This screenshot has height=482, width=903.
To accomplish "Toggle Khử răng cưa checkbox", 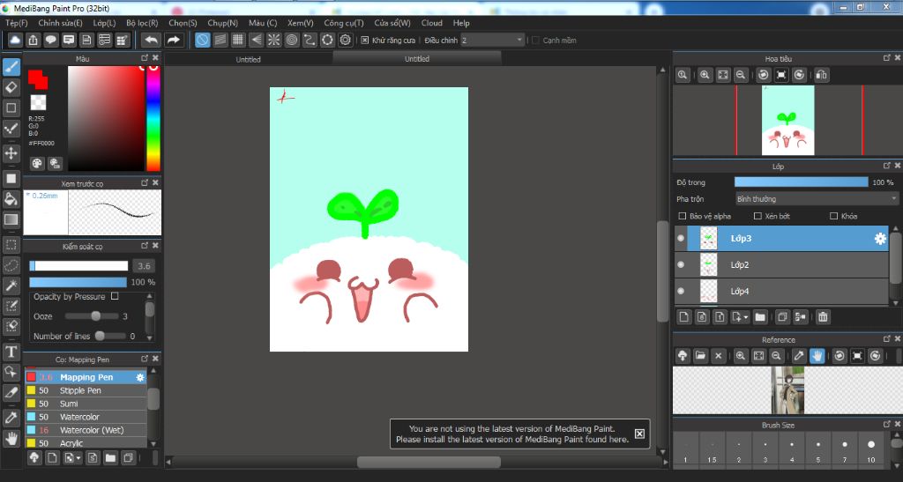I will click(364, 41).
